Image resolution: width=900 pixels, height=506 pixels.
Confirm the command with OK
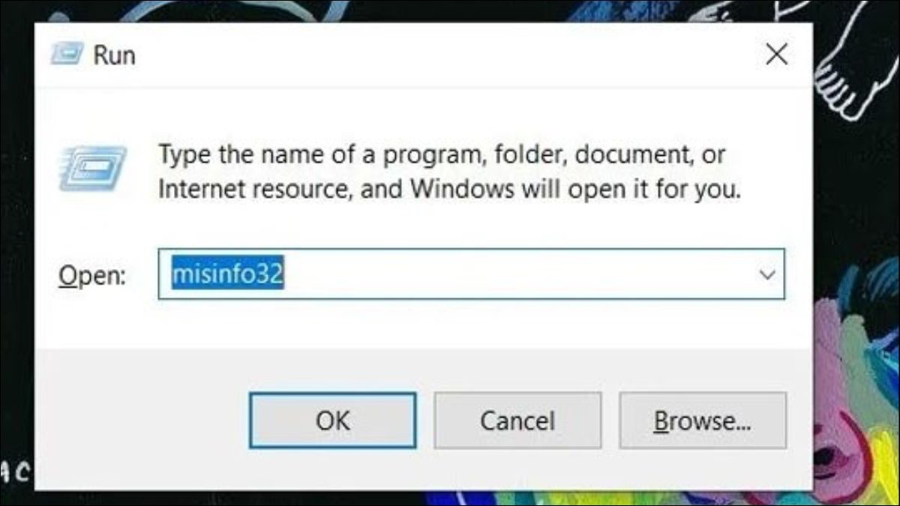pos(332,421)
